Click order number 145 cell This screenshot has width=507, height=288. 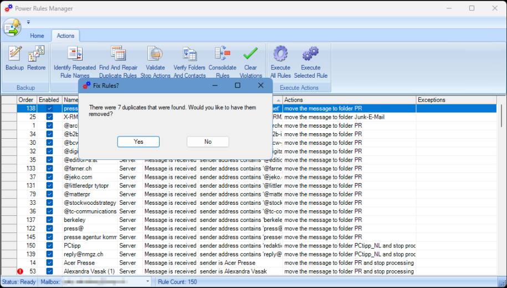[27, 237]
